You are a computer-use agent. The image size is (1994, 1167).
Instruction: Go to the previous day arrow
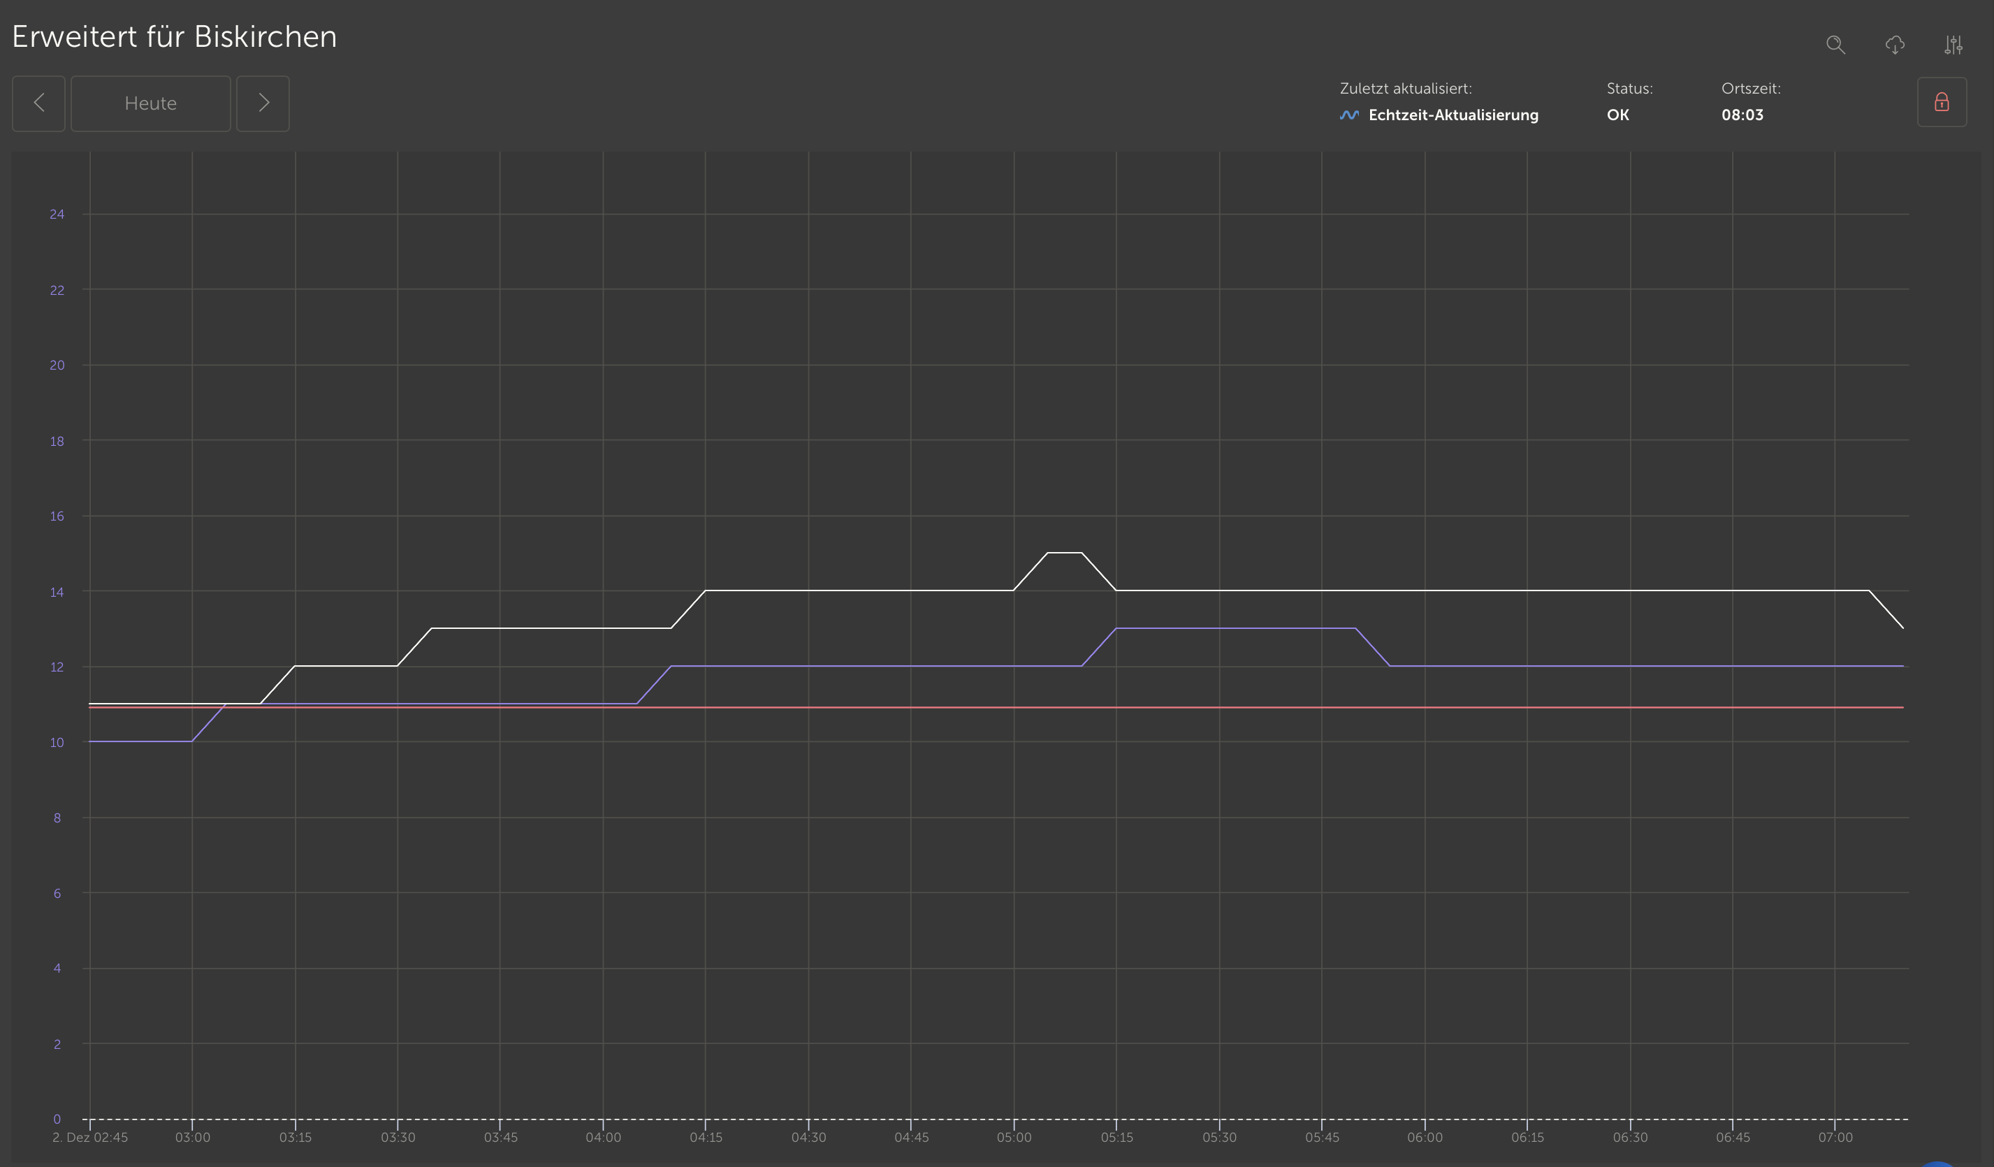point(38,103)
